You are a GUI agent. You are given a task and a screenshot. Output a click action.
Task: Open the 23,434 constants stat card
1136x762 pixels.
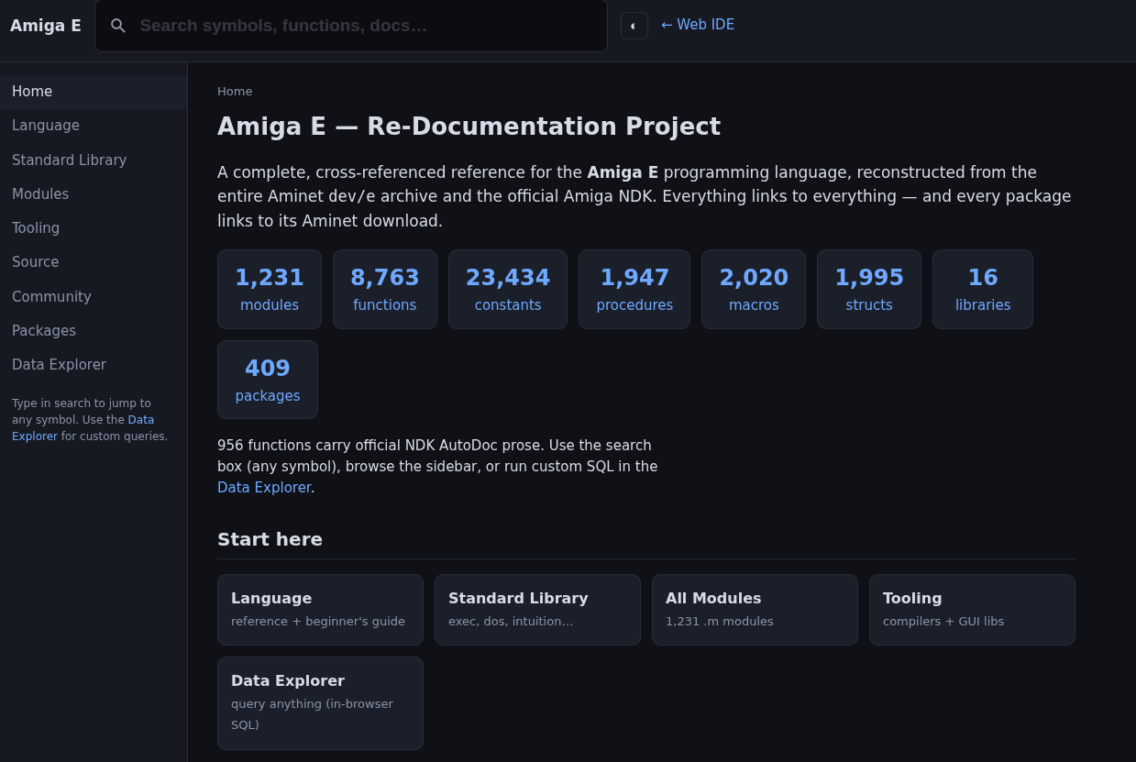[x=508, y=289]
